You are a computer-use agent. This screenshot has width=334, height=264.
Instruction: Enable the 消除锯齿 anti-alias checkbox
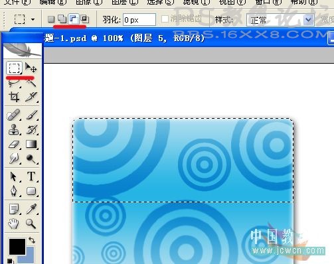[165, 19]
